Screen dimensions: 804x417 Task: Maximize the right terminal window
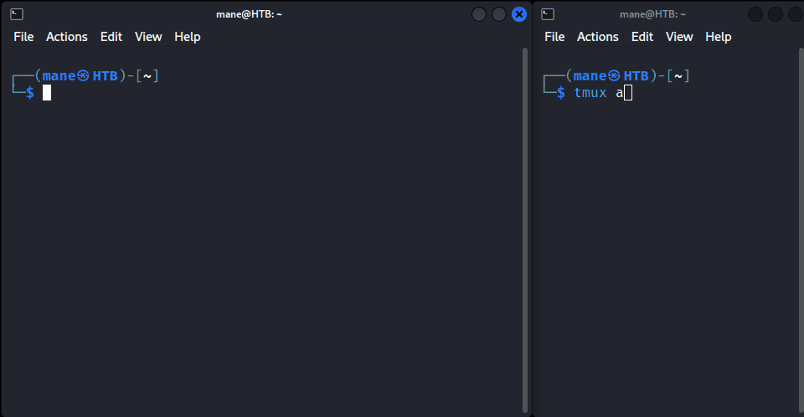tap(776, 14)
